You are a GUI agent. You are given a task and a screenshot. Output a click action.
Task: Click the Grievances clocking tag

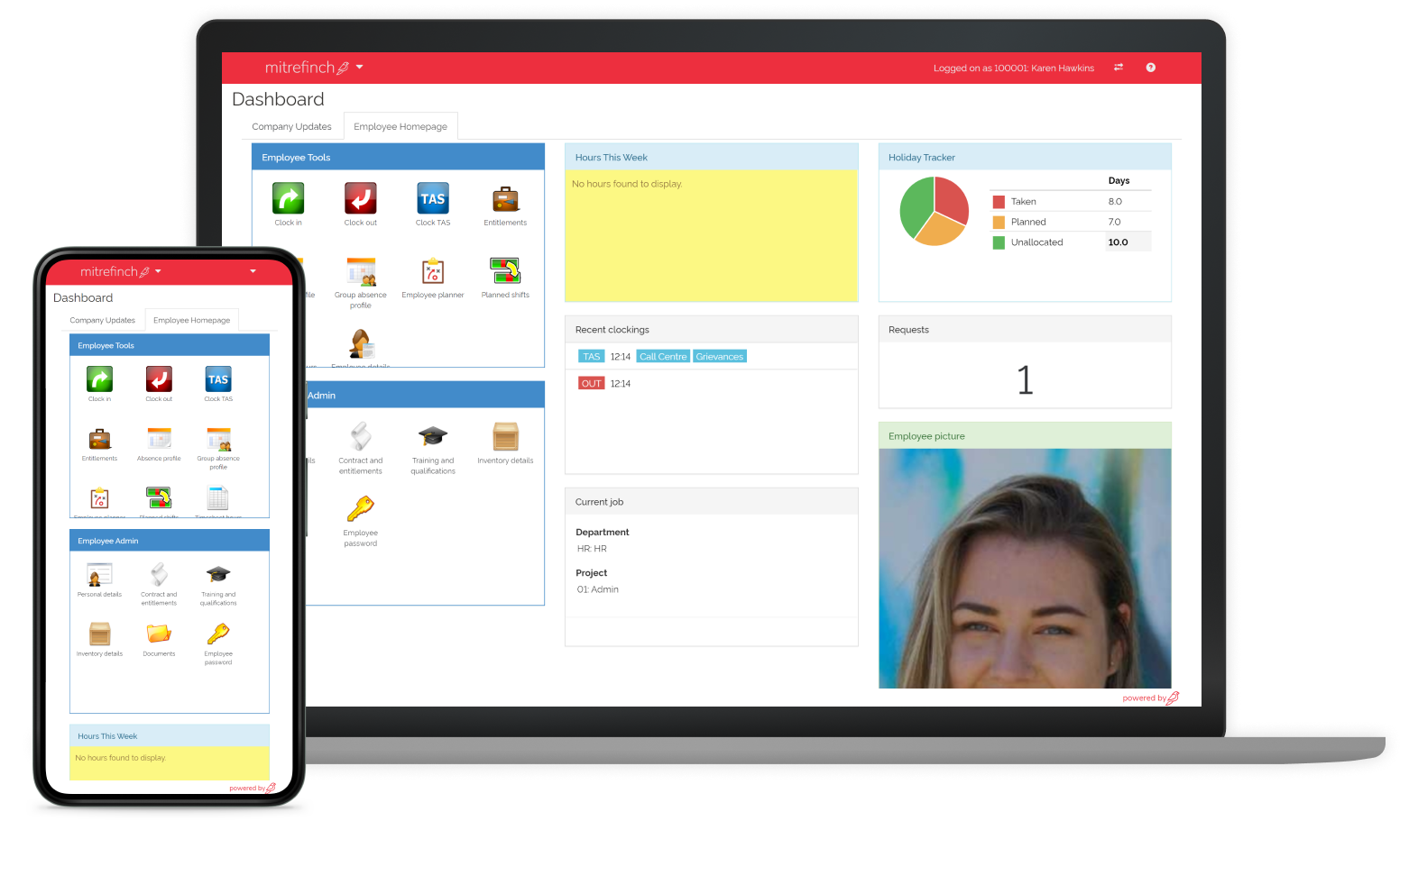click(x=720, y=357)
